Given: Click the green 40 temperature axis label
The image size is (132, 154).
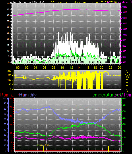Looking at the screenshot, I should coord(124,98).
